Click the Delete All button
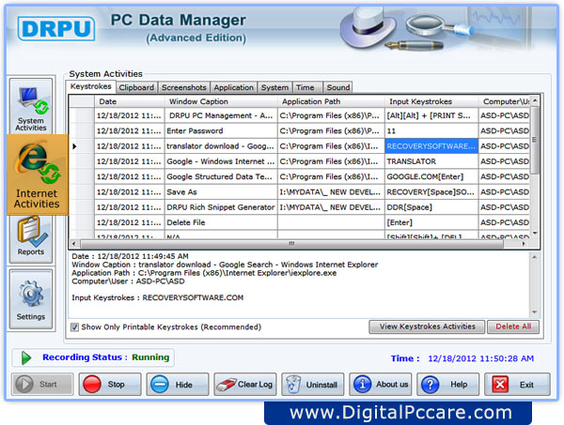564x425 pixels. coord(513,326)
